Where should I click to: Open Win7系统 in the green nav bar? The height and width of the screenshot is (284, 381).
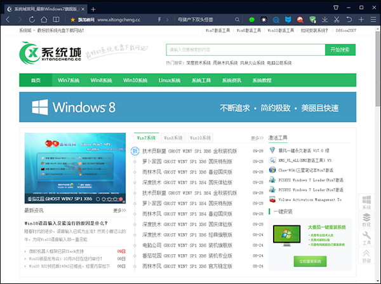tap(69, 80)
